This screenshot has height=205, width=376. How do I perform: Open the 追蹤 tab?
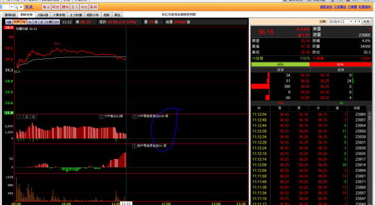[107, 15]
